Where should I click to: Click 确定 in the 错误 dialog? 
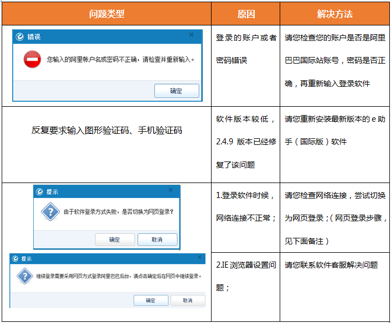(x=177, y=91)
